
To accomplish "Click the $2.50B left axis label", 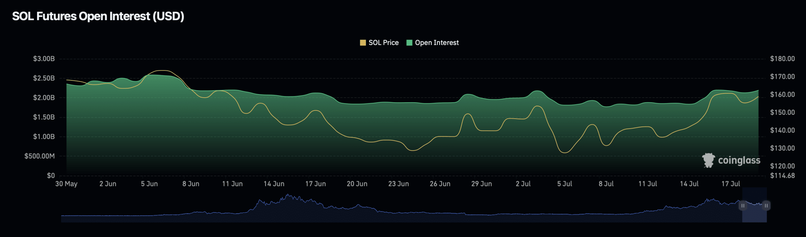I will [x=44, y=78].
